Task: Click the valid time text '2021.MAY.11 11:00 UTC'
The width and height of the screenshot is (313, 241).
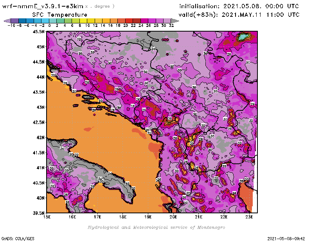Action: tap(261, 15)
